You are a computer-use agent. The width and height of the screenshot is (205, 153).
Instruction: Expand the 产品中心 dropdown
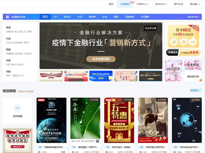pyautogui.click(x=142, y=4)
